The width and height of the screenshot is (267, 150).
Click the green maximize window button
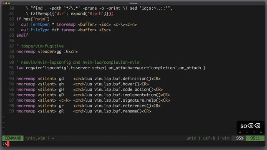pos(9,3)
